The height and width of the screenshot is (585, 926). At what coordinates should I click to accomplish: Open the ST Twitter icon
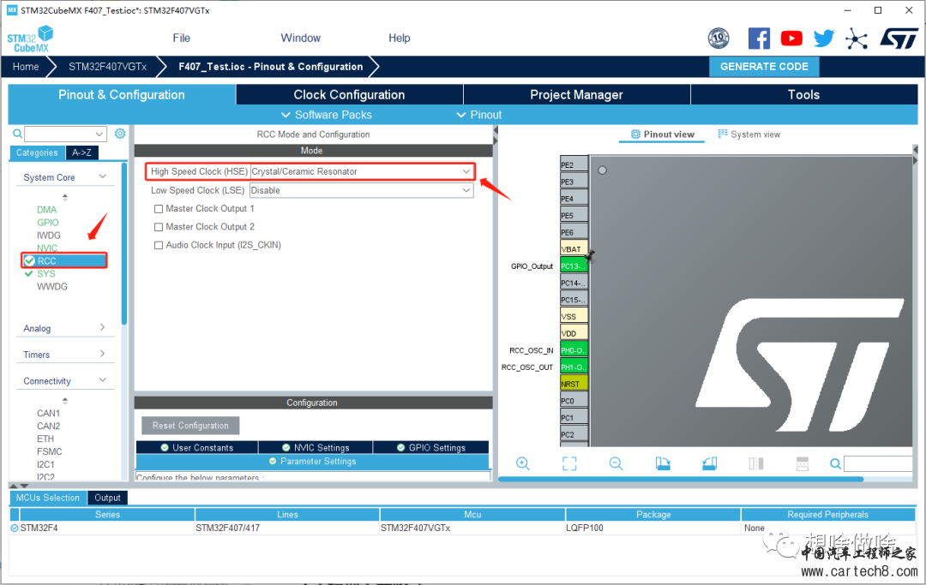tap(824, 39)
